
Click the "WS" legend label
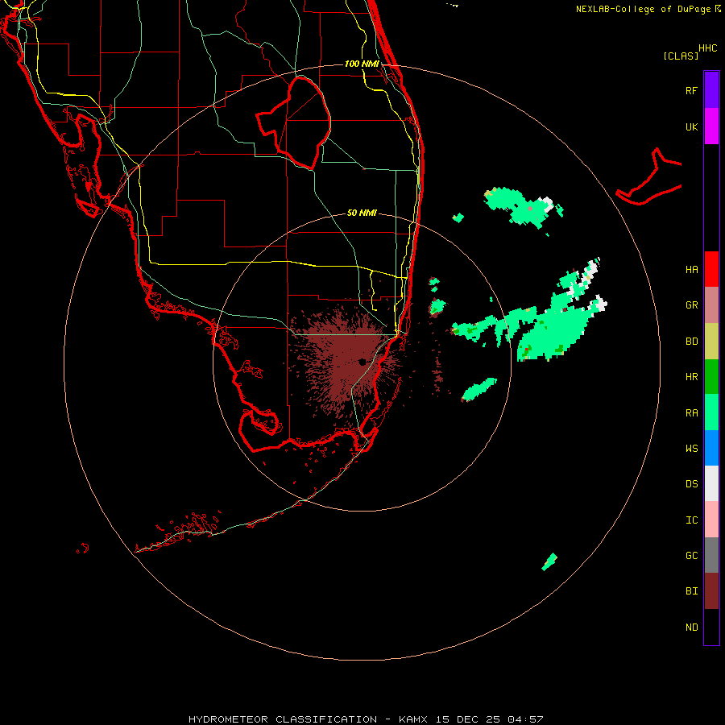(692, 449)
